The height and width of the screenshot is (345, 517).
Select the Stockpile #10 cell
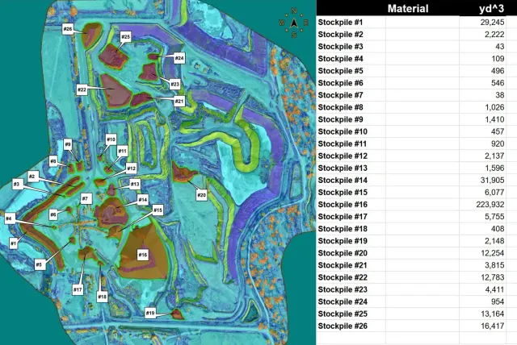point(351,131)
